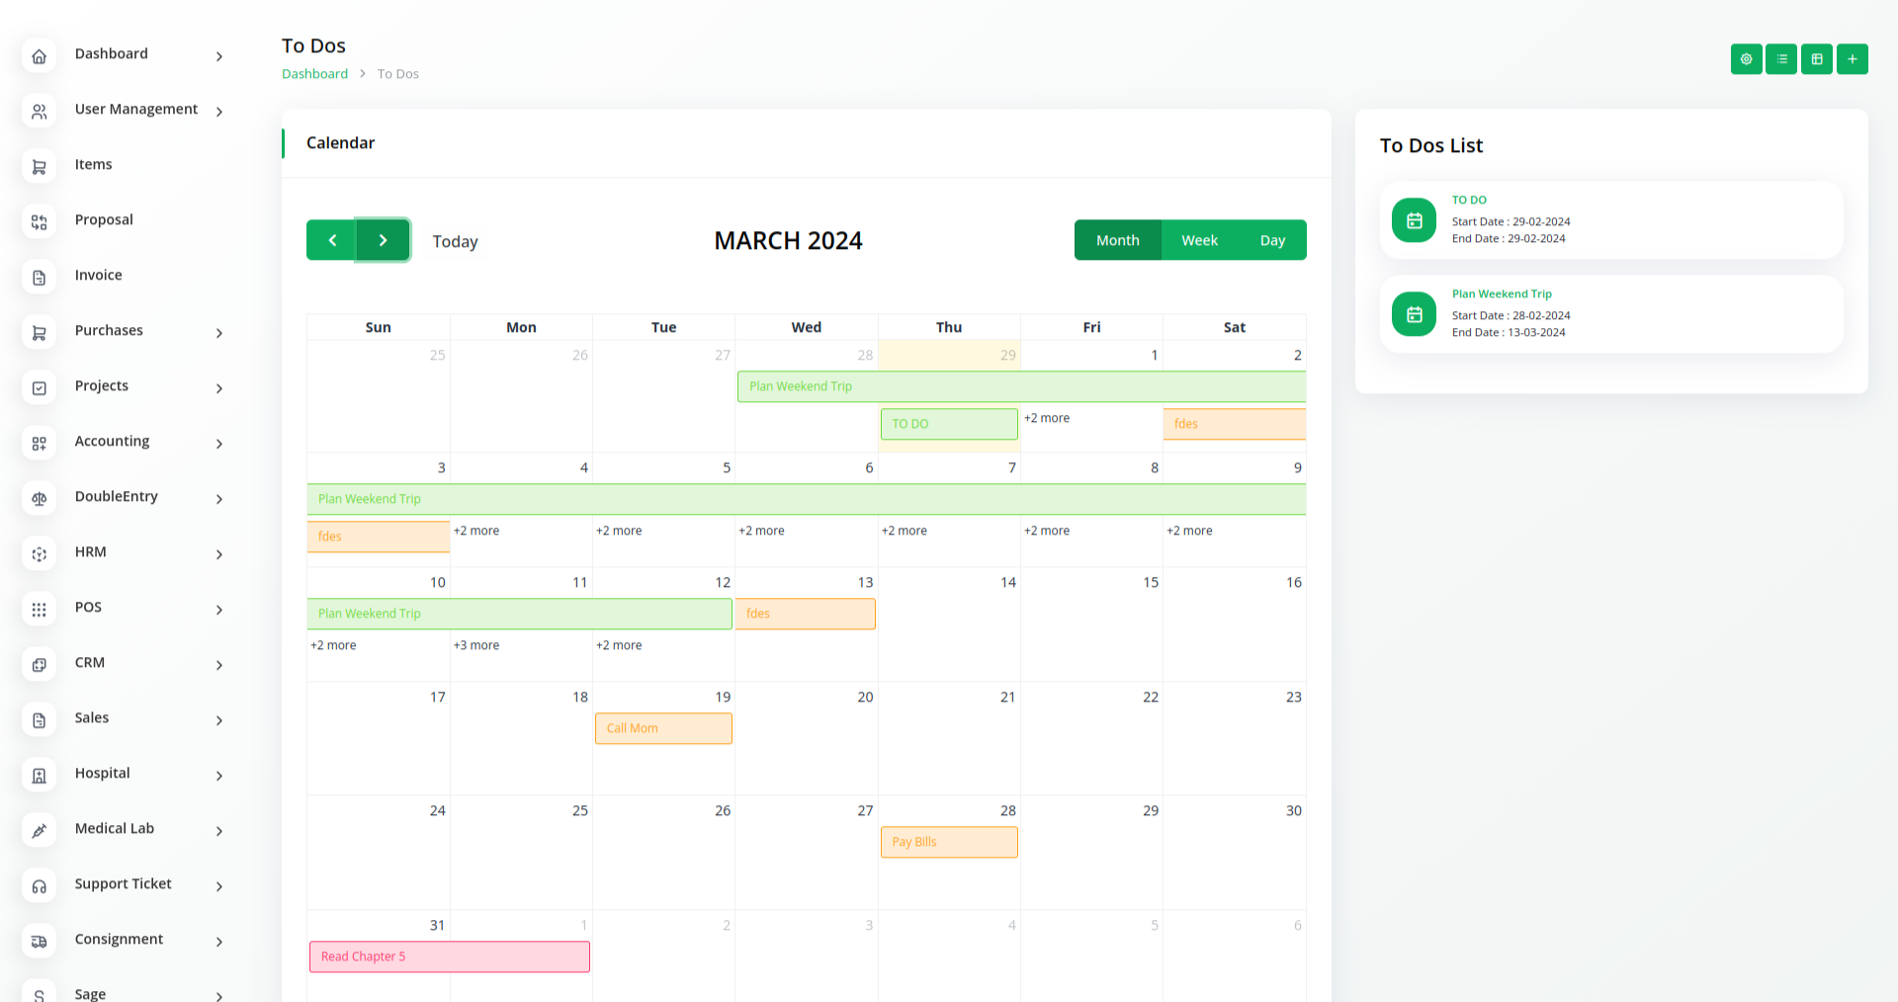Click the Medical Lab syringe icon

39,831
